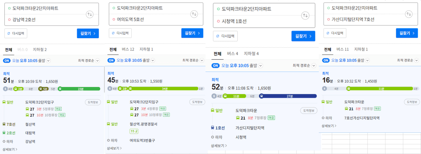Click refresh icon on 강남역 다시입력 button
This screenshot has width=421, height=154.
point(9,33)
